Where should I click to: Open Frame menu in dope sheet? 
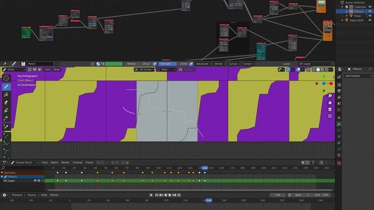pyautogui.click(x=89, y=163)
